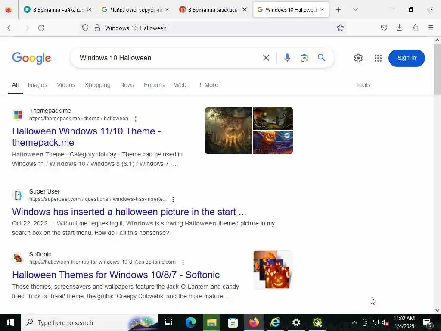Open the Windows Start menu

(x=10, y=322)
